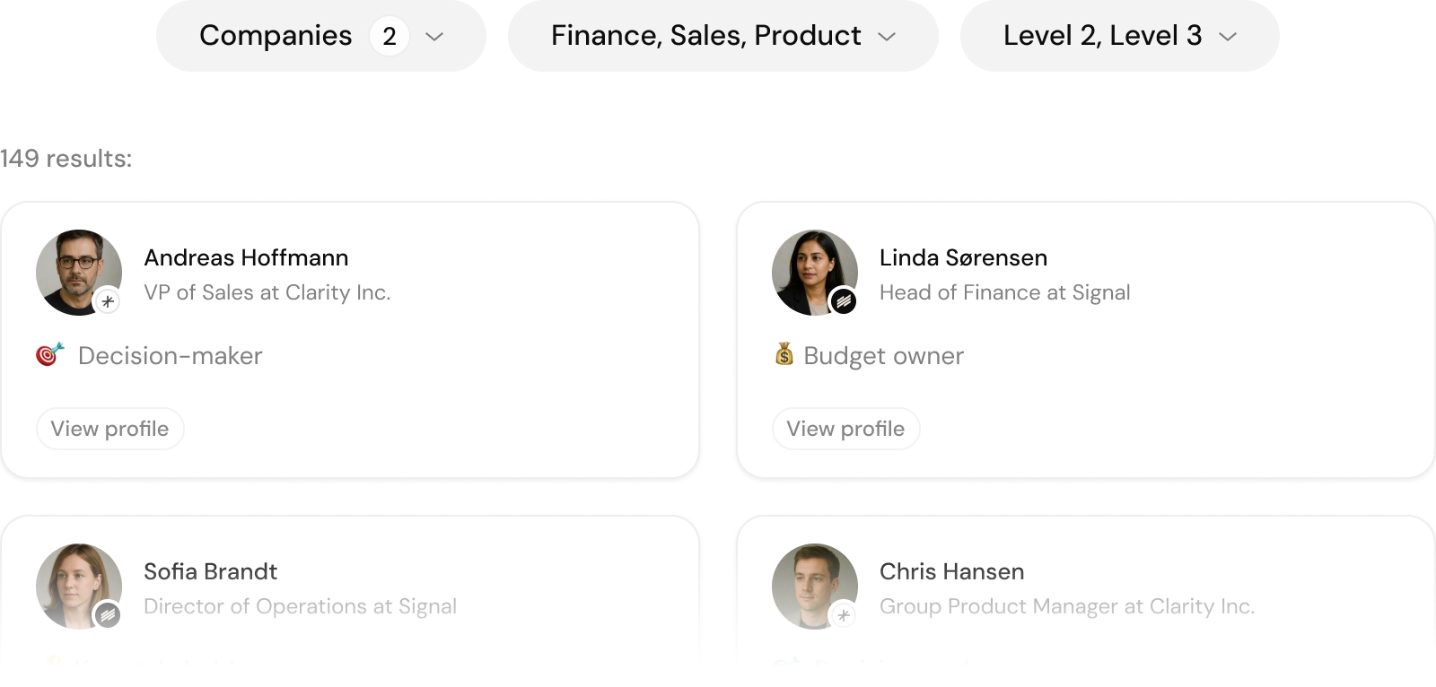
Task: Click the Budget owner money bag icon
Action: click(784, 354)
